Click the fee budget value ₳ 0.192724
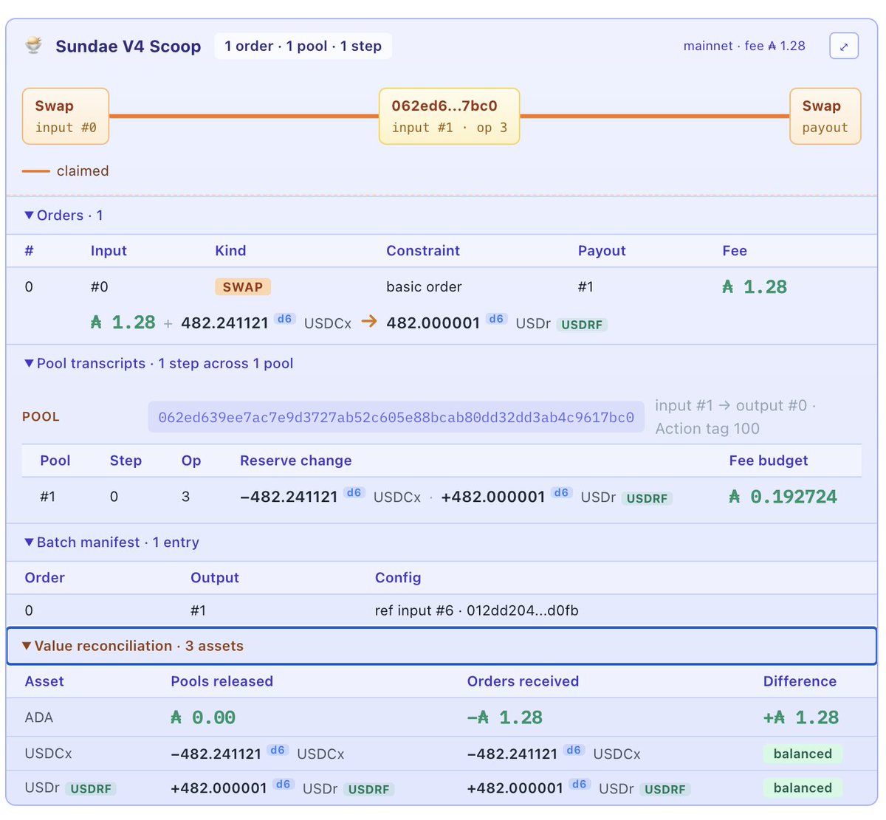886x820 pixels. coord(783,497)
